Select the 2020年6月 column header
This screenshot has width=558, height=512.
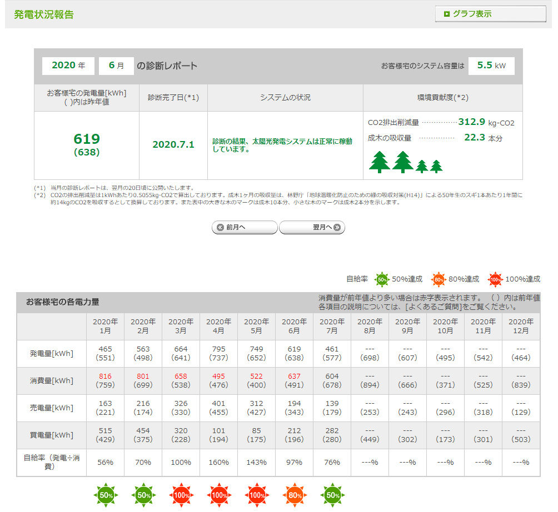pos(295,326)
